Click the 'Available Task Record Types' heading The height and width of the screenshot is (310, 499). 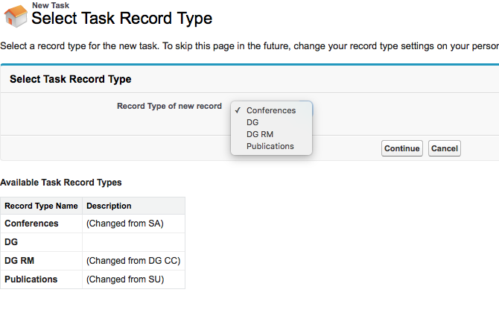point(61,182)
